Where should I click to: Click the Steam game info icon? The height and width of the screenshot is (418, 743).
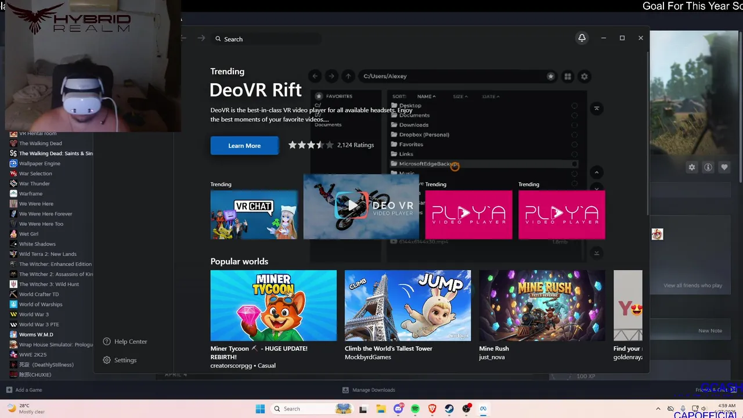point(708,167)
